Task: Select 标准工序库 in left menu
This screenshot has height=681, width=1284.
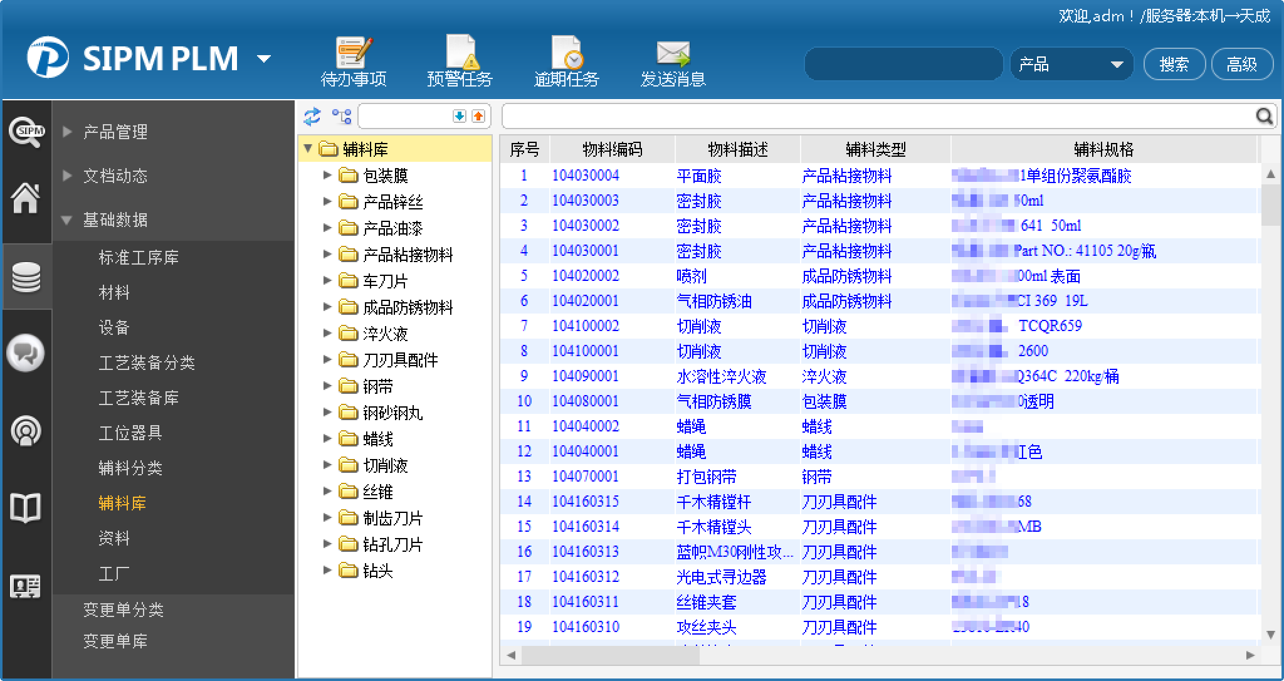Action: (139, 257)
